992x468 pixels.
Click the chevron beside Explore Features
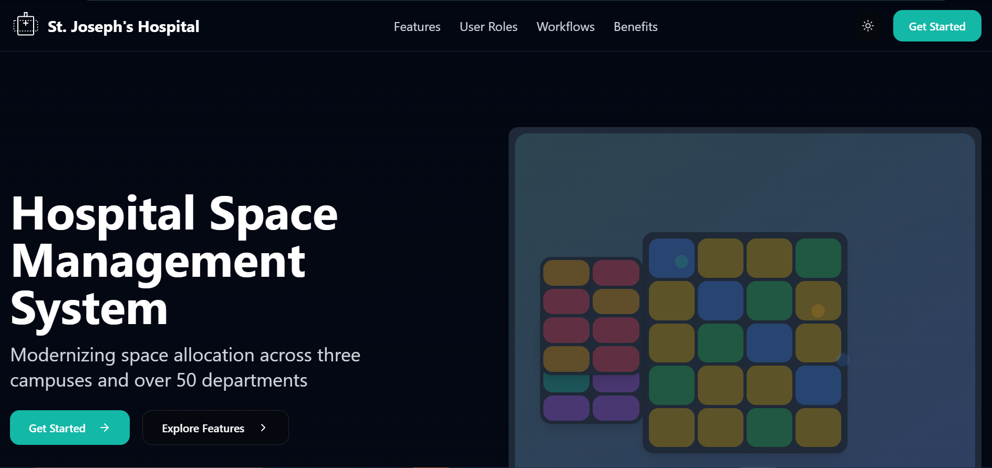click(263, 428)
